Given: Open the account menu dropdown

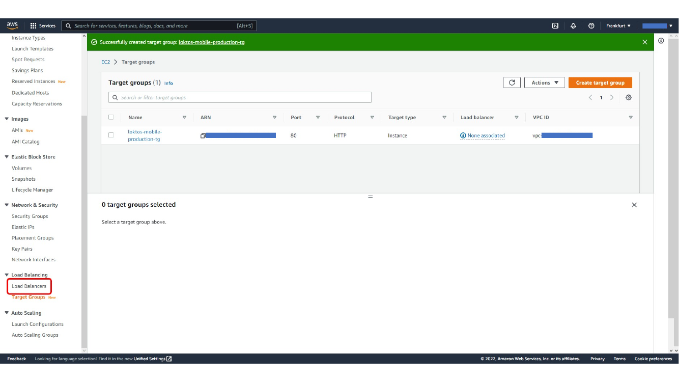Looking at the screenshot, I should (657, 26).
